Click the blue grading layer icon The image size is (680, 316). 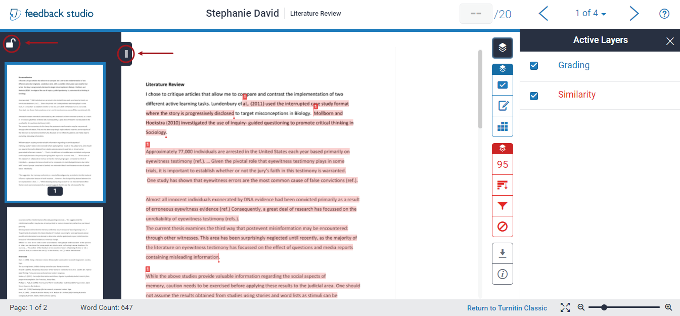503,69
